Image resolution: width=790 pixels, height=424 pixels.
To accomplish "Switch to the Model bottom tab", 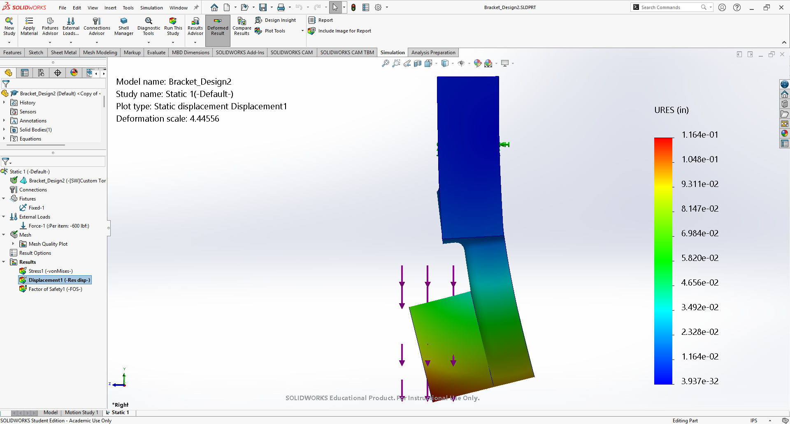I will tap(51, 412).
